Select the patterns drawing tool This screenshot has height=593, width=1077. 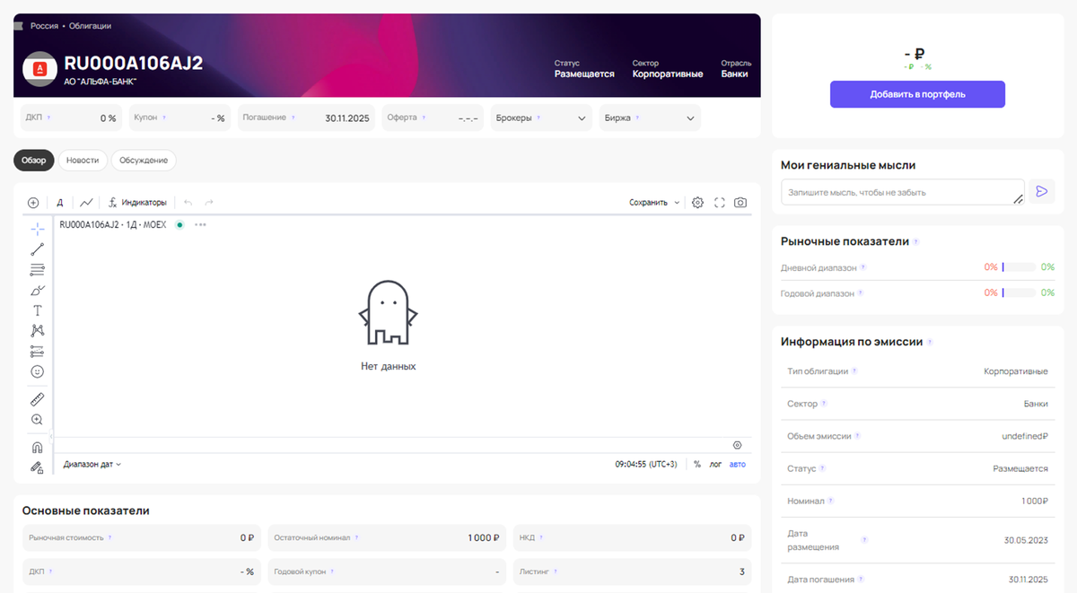point(38,330)
